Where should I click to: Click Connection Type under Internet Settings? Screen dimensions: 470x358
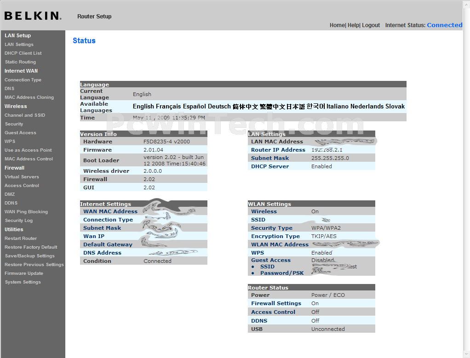108,220
